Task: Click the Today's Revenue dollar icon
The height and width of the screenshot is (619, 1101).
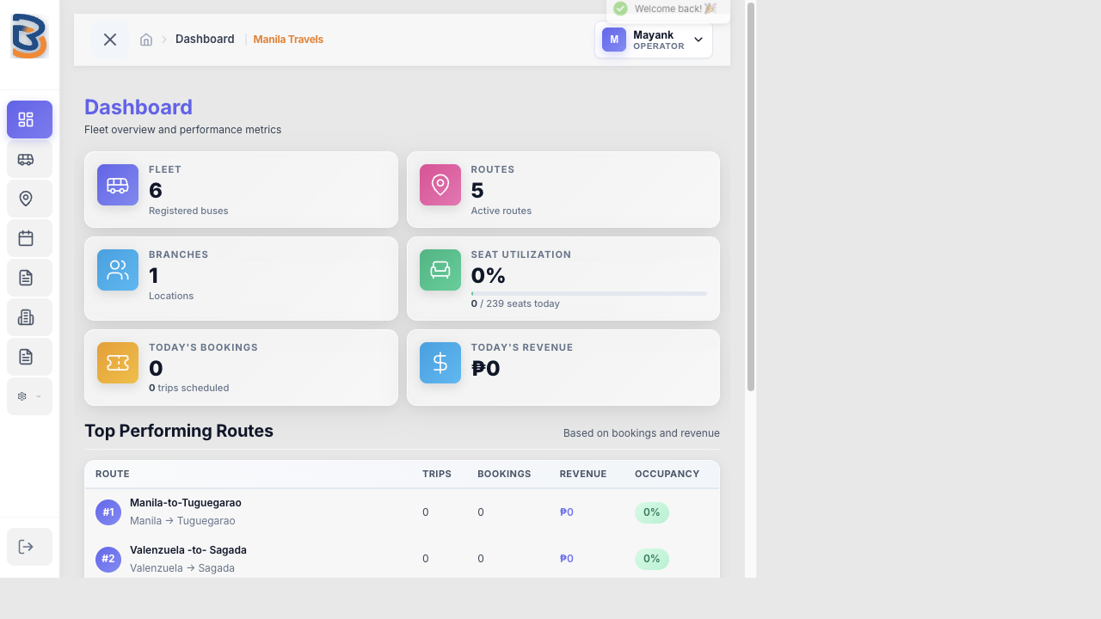Action: pyautogui.click(x=440, y=363)
